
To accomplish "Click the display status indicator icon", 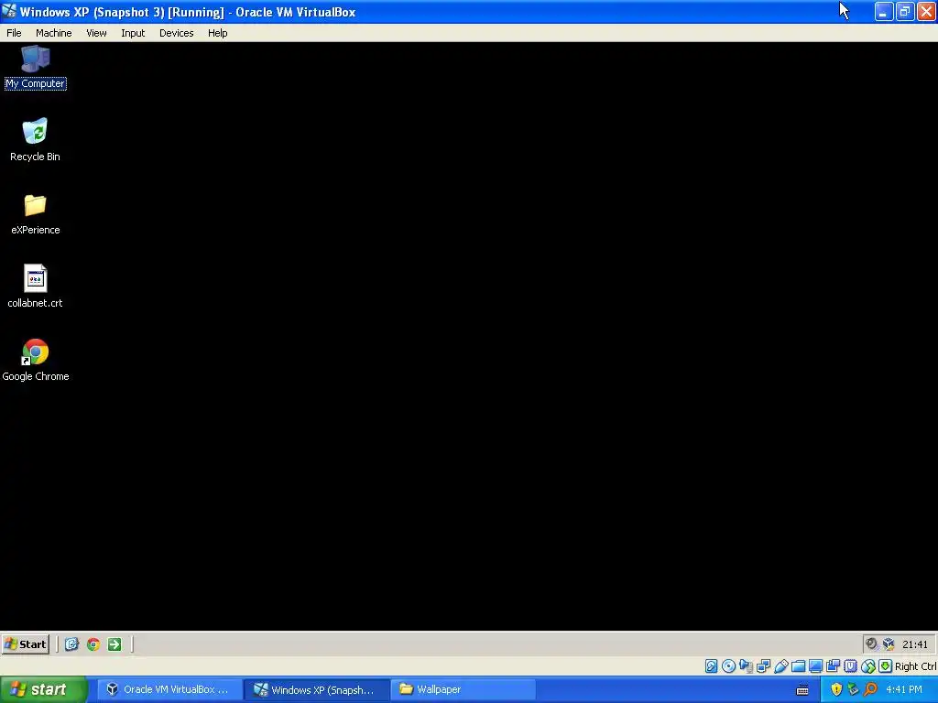I will point(815,666).
